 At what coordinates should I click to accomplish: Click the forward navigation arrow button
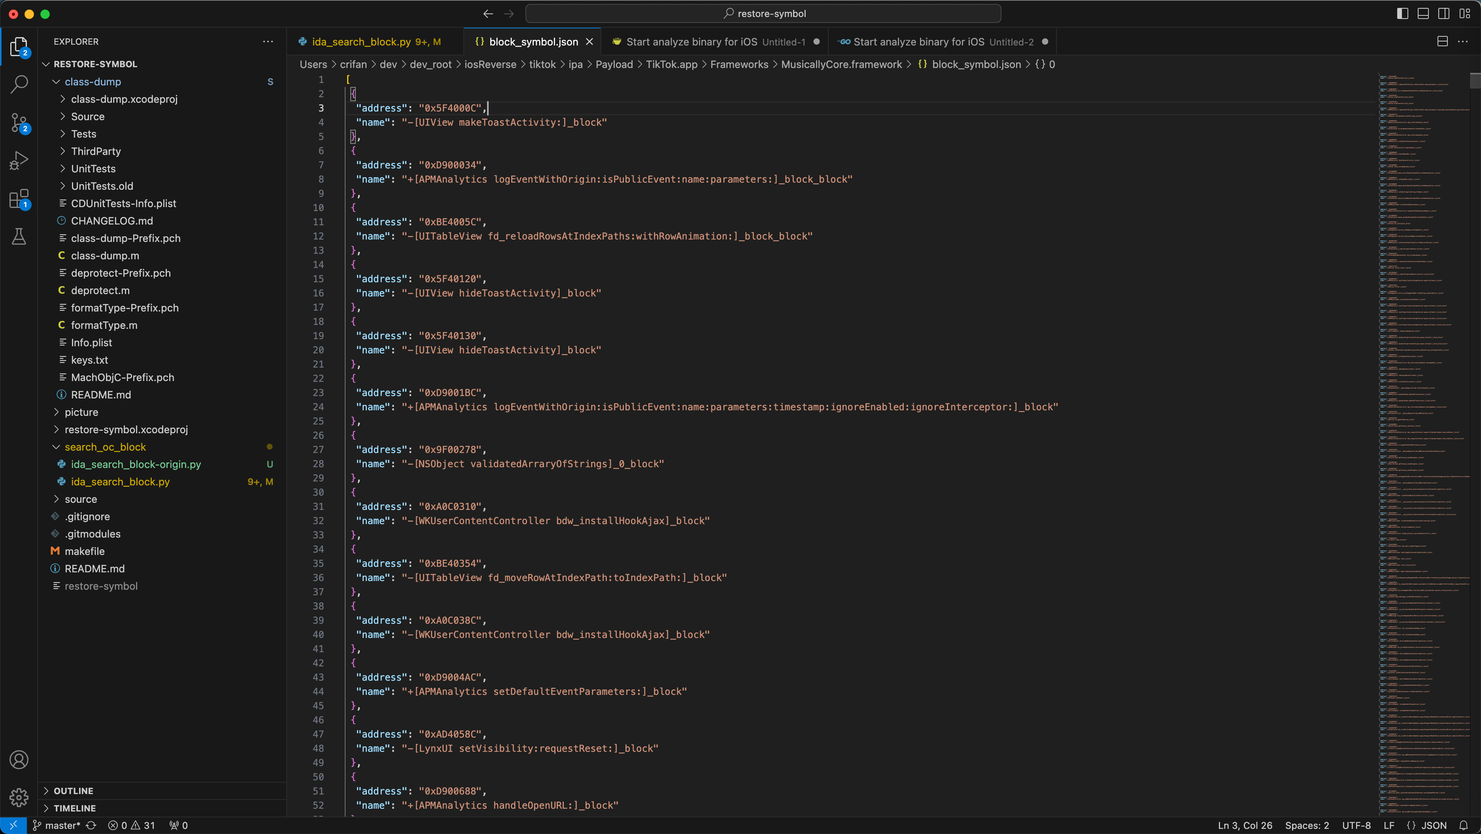point(508,13)
